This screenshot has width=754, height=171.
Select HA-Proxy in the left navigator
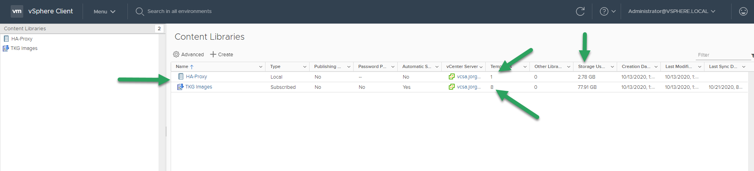click(22, 39)
